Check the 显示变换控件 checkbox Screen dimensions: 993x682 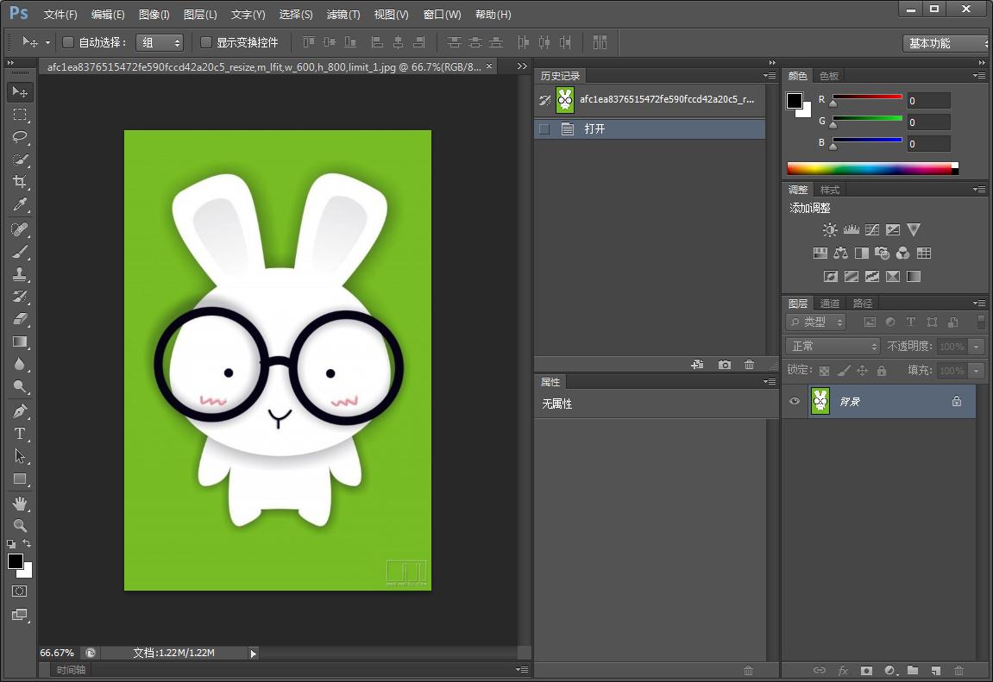pos(206,42)
